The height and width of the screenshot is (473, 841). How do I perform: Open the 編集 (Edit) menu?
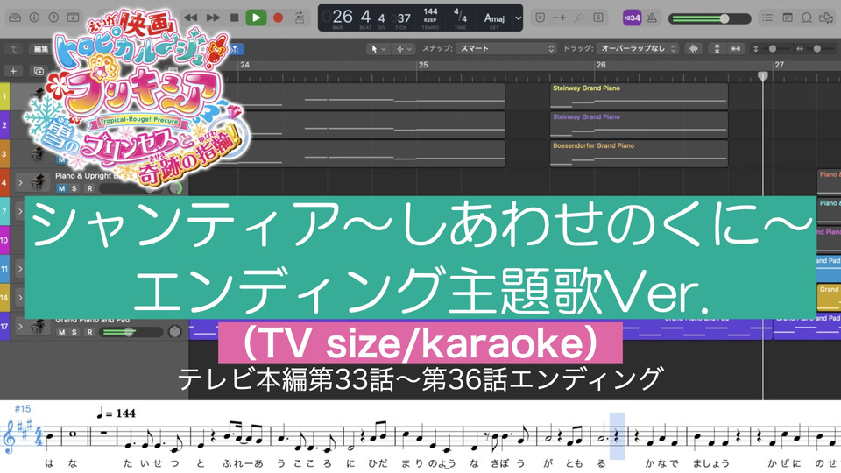click(41, 49)
